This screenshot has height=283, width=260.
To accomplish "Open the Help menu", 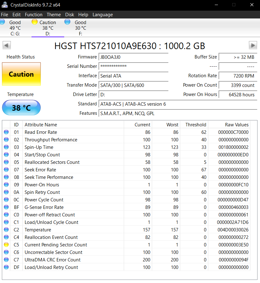I will [x=83, y=15].
